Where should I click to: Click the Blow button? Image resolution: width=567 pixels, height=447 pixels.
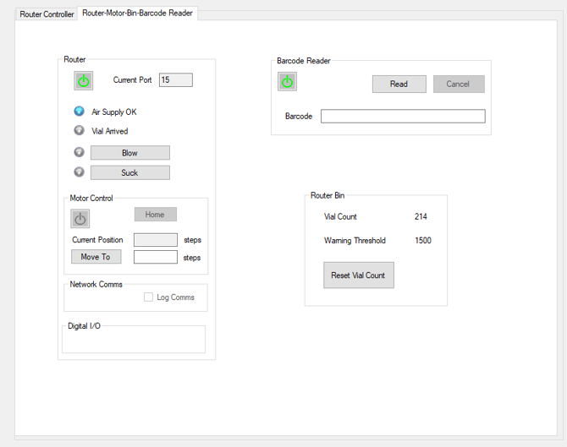(130, 153)
